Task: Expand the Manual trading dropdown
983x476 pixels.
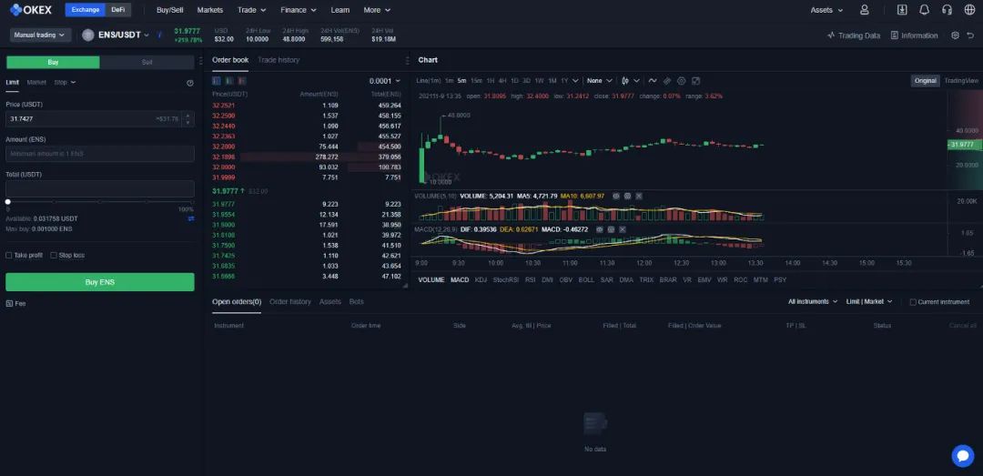Action: (40, 35)
